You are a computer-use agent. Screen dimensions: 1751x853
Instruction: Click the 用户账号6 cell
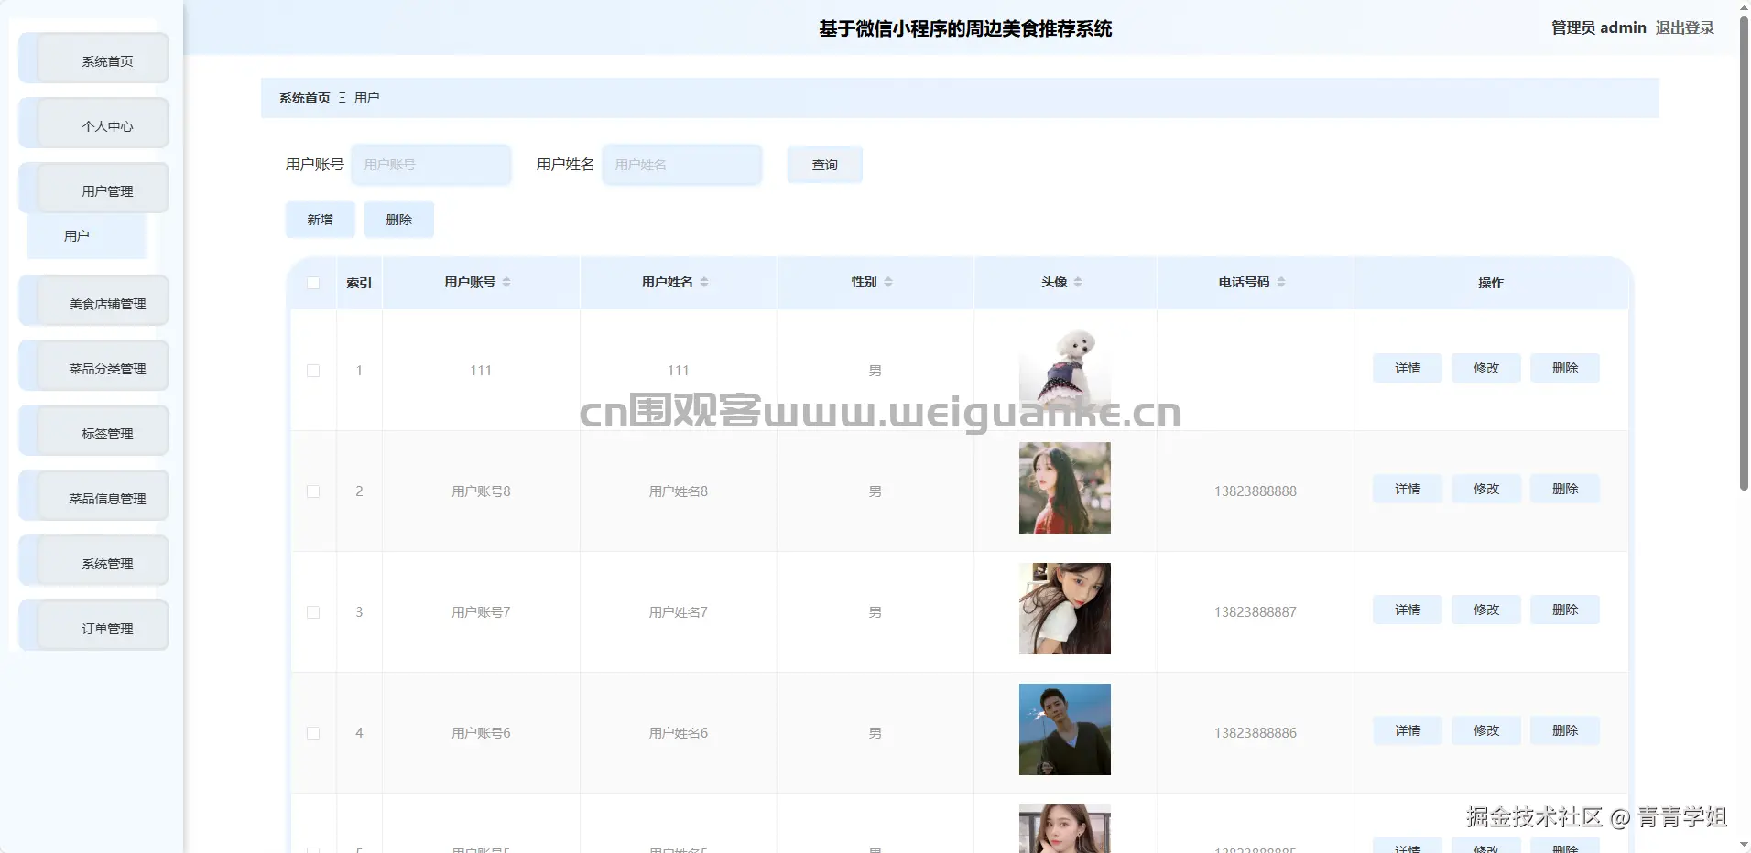click(481, 733)
